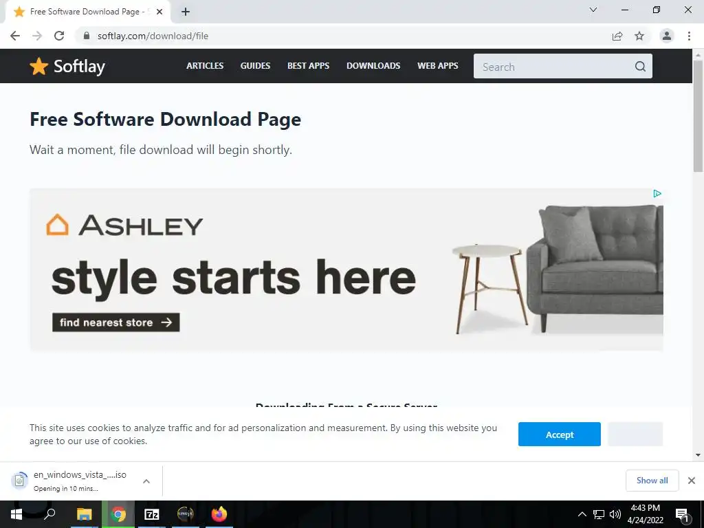Screen dimensions: 704x528
Task: Click the Softlay logo
Action: 67,67
